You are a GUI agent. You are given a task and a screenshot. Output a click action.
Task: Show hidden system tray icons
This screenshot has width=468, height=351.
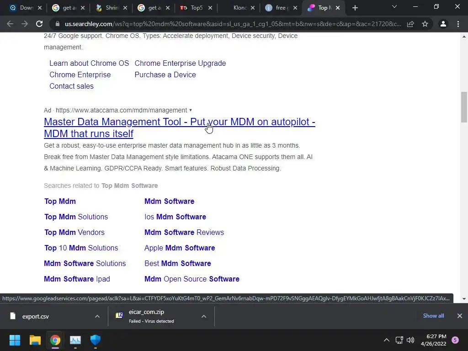point(387,340)
